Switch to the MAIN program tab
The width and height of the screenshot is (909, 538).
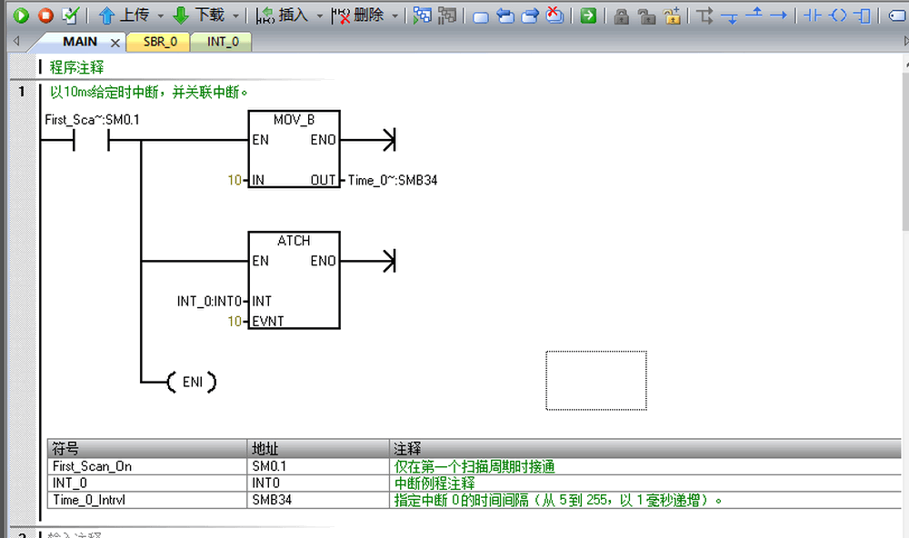point(80,42)
